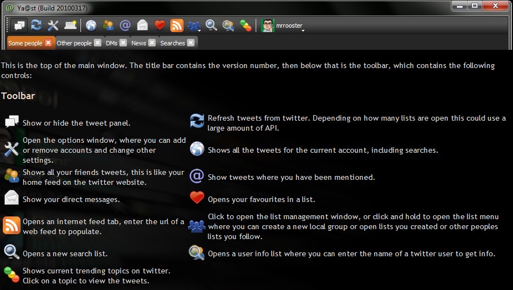Screen dimensions: 513x290
Task: Close the Searches tab
Action: (191, 43)
